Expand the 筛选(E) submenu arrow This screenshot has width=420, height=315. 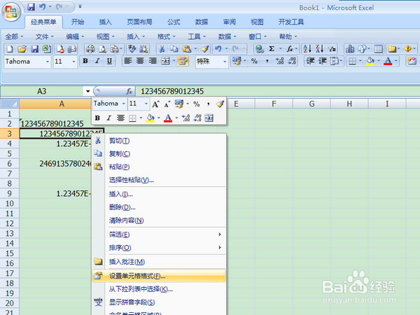coord(220,234)
